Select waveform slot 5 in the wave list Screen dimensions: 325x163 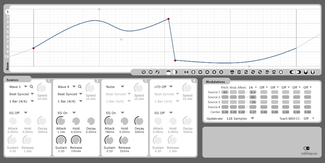pos(7,32)
